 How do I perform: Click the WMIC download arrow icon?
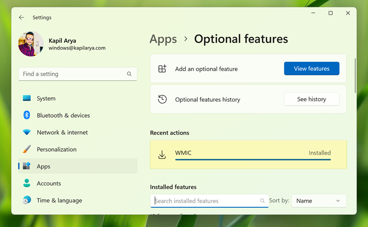pyautogui.click(x=163, y=155)
